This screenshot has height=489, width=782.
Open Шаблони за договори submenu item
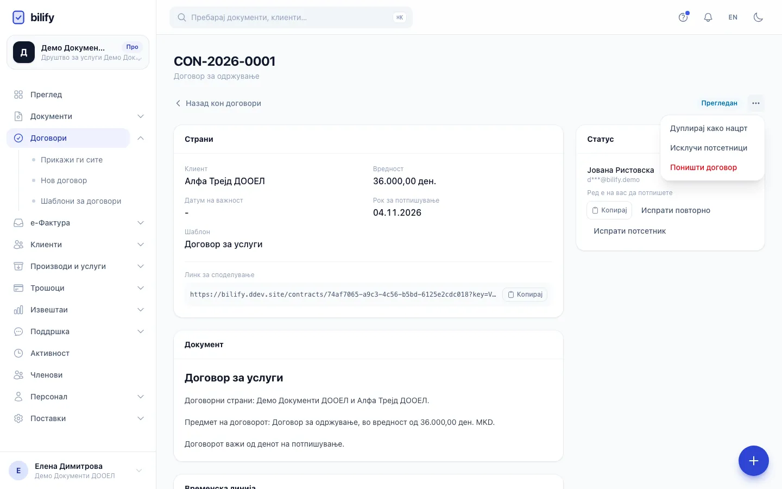pyautogui.click(x=81, y=201)
